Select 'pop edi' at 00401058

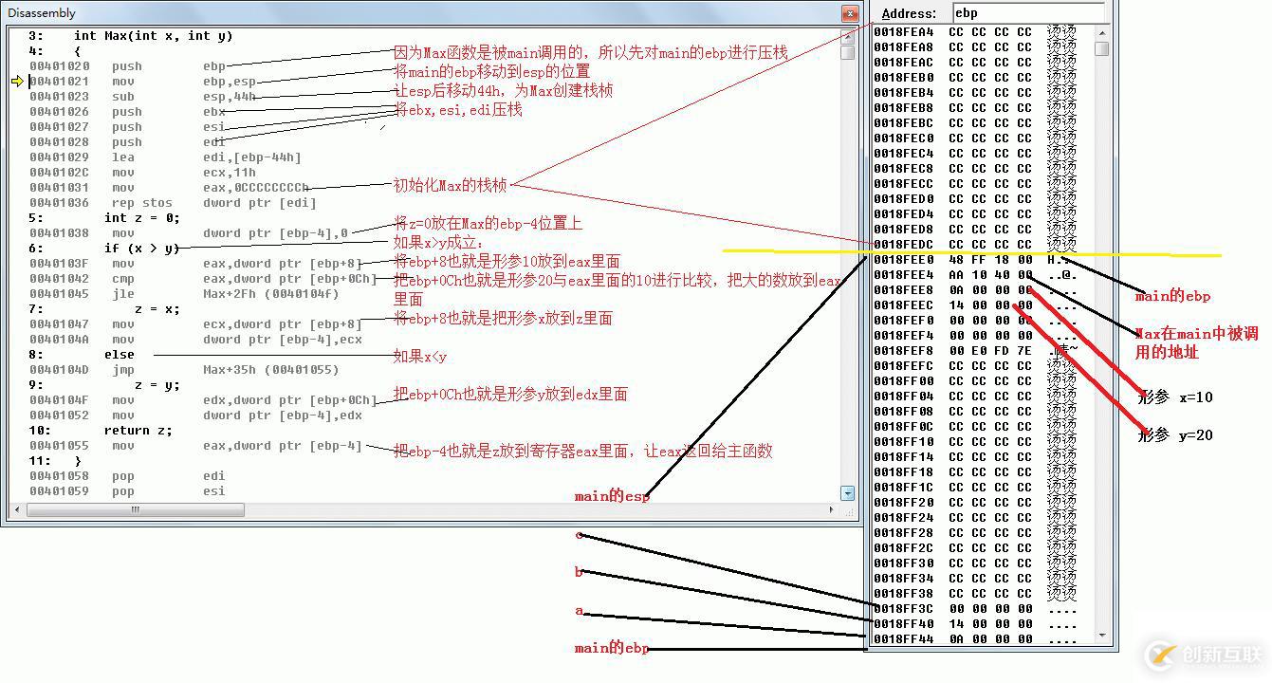pos(127,476)
